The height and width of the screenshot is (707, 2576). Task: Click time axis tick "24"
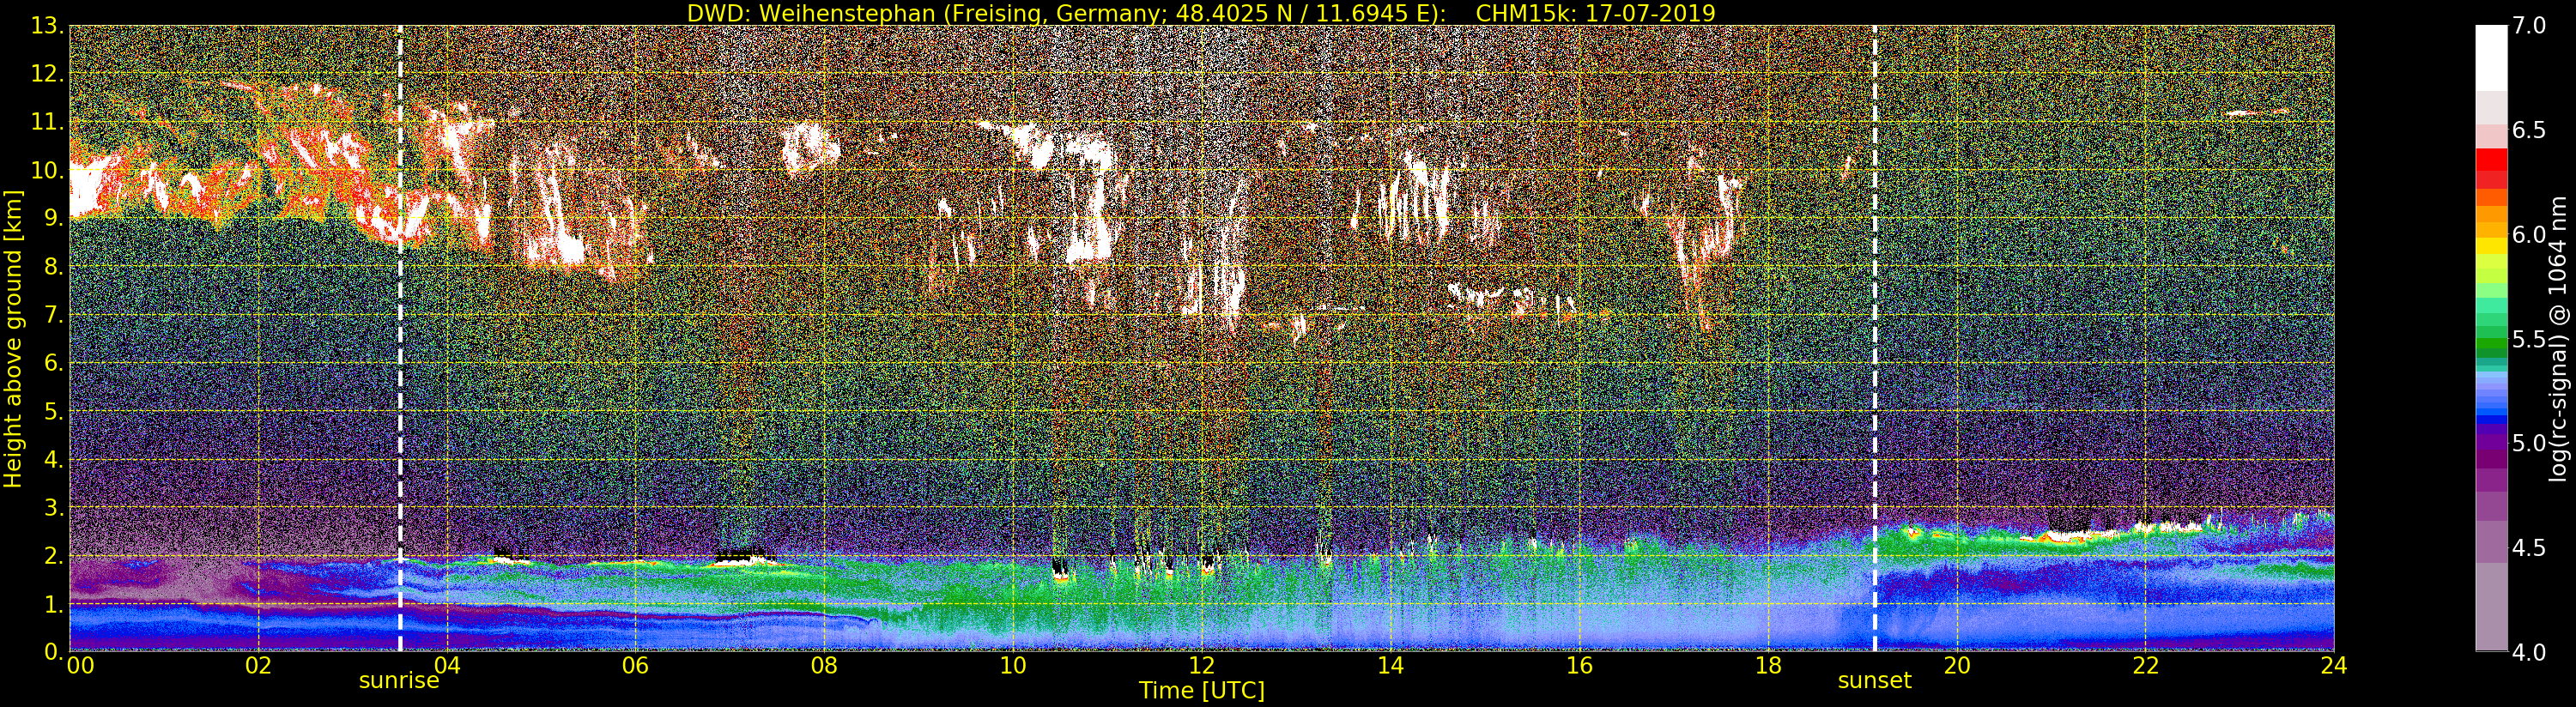coord(2334,665)
